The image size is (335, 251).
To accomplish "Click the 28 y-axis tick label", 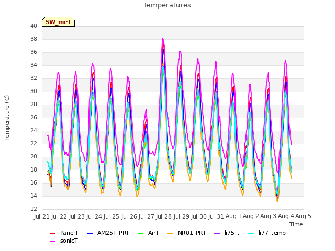I will 33,105.
